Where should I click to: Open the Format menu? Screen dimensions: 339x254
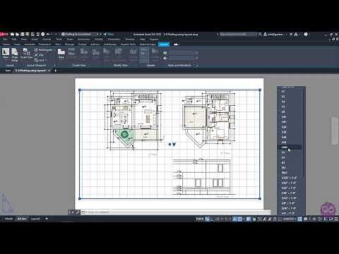tap(47, 40)
